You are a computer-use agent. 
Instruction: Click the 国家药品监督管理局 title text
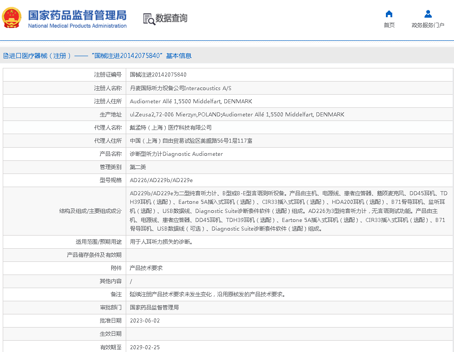[x=77, y=15]
